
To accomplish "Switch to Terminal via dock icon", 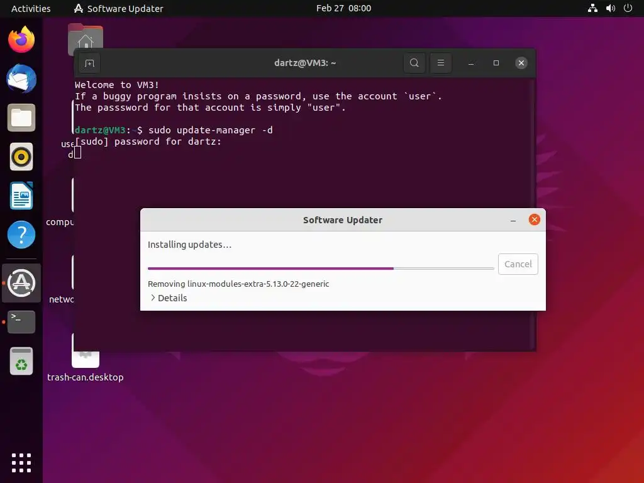I will coord(21,321).
